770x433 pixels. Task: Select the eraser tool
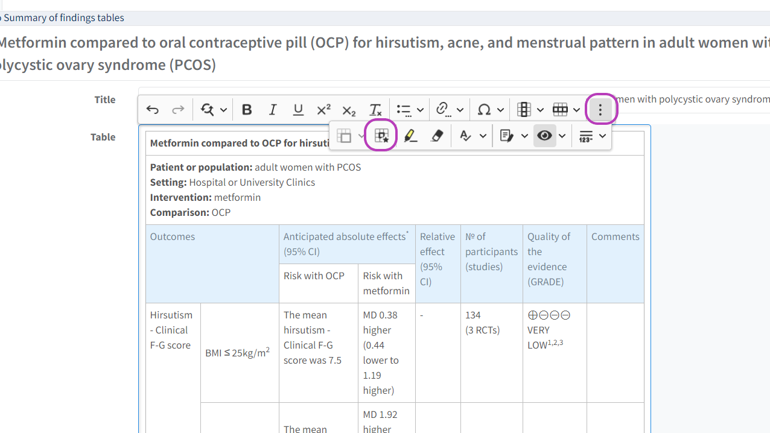point(437,136)
